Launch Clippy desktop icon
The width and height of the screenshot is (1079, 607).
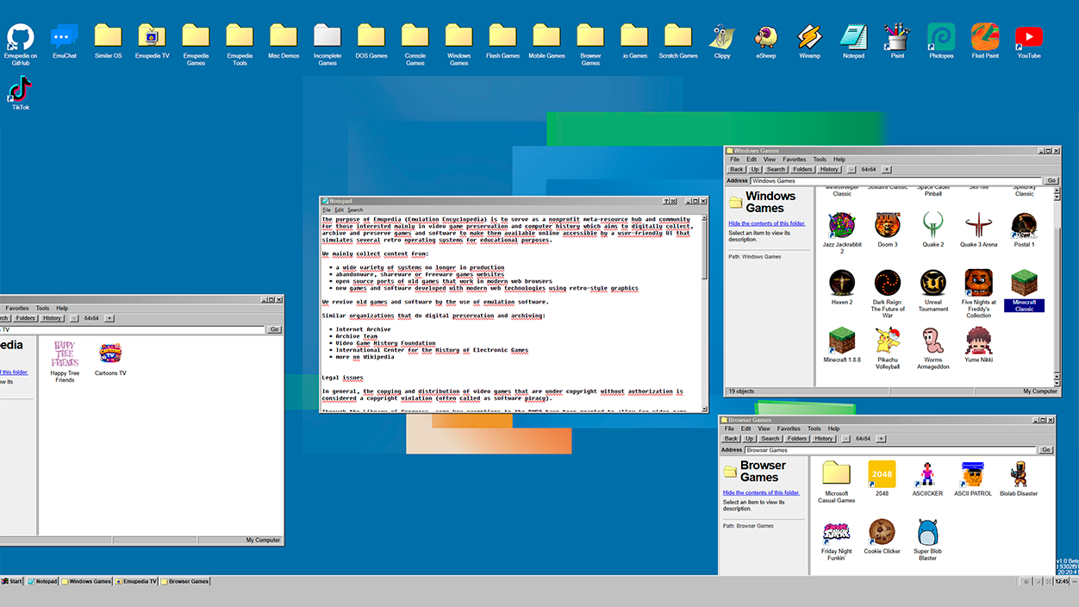coord(722,41)
